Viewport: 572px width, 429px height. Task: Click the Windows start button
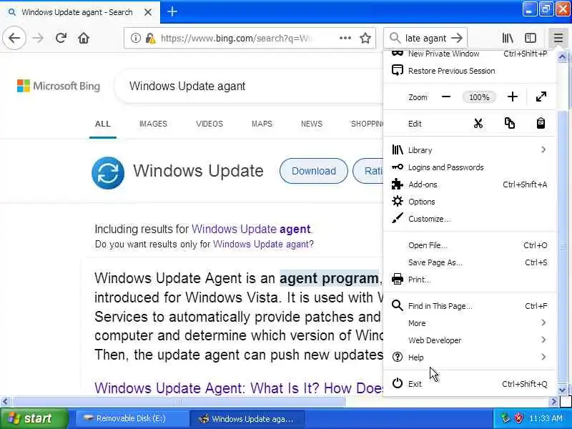(34, 418)
